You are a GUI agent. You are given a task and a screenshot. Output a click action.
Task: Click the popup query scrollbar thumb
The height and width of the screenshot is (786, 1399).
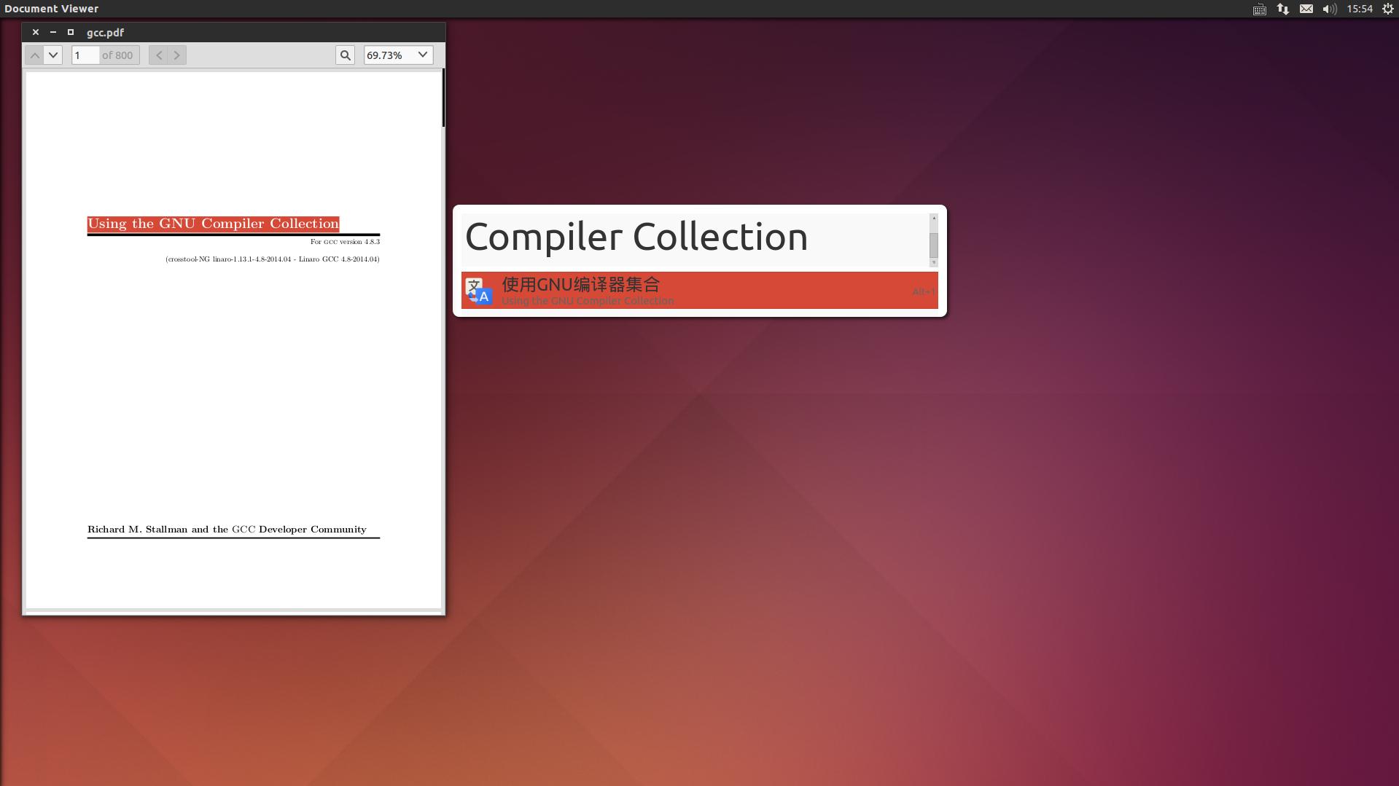point(934,245)
